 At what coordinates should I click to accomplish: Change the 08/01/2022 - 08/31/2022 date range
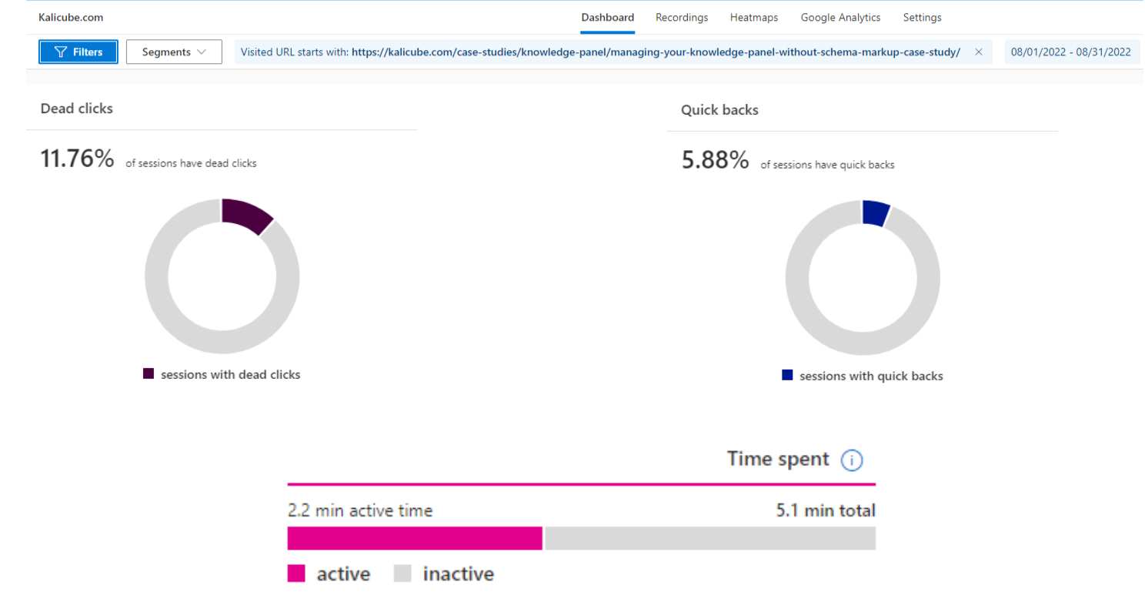pyautogui.click(x=1070, y=52)
